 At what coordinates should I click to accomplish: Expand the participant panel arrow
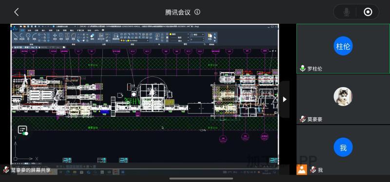point(285,99)
